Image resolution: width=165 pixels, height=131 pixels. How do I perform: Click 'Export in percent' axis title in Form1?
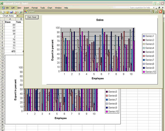pyautogui.click(x=52, y=50)
